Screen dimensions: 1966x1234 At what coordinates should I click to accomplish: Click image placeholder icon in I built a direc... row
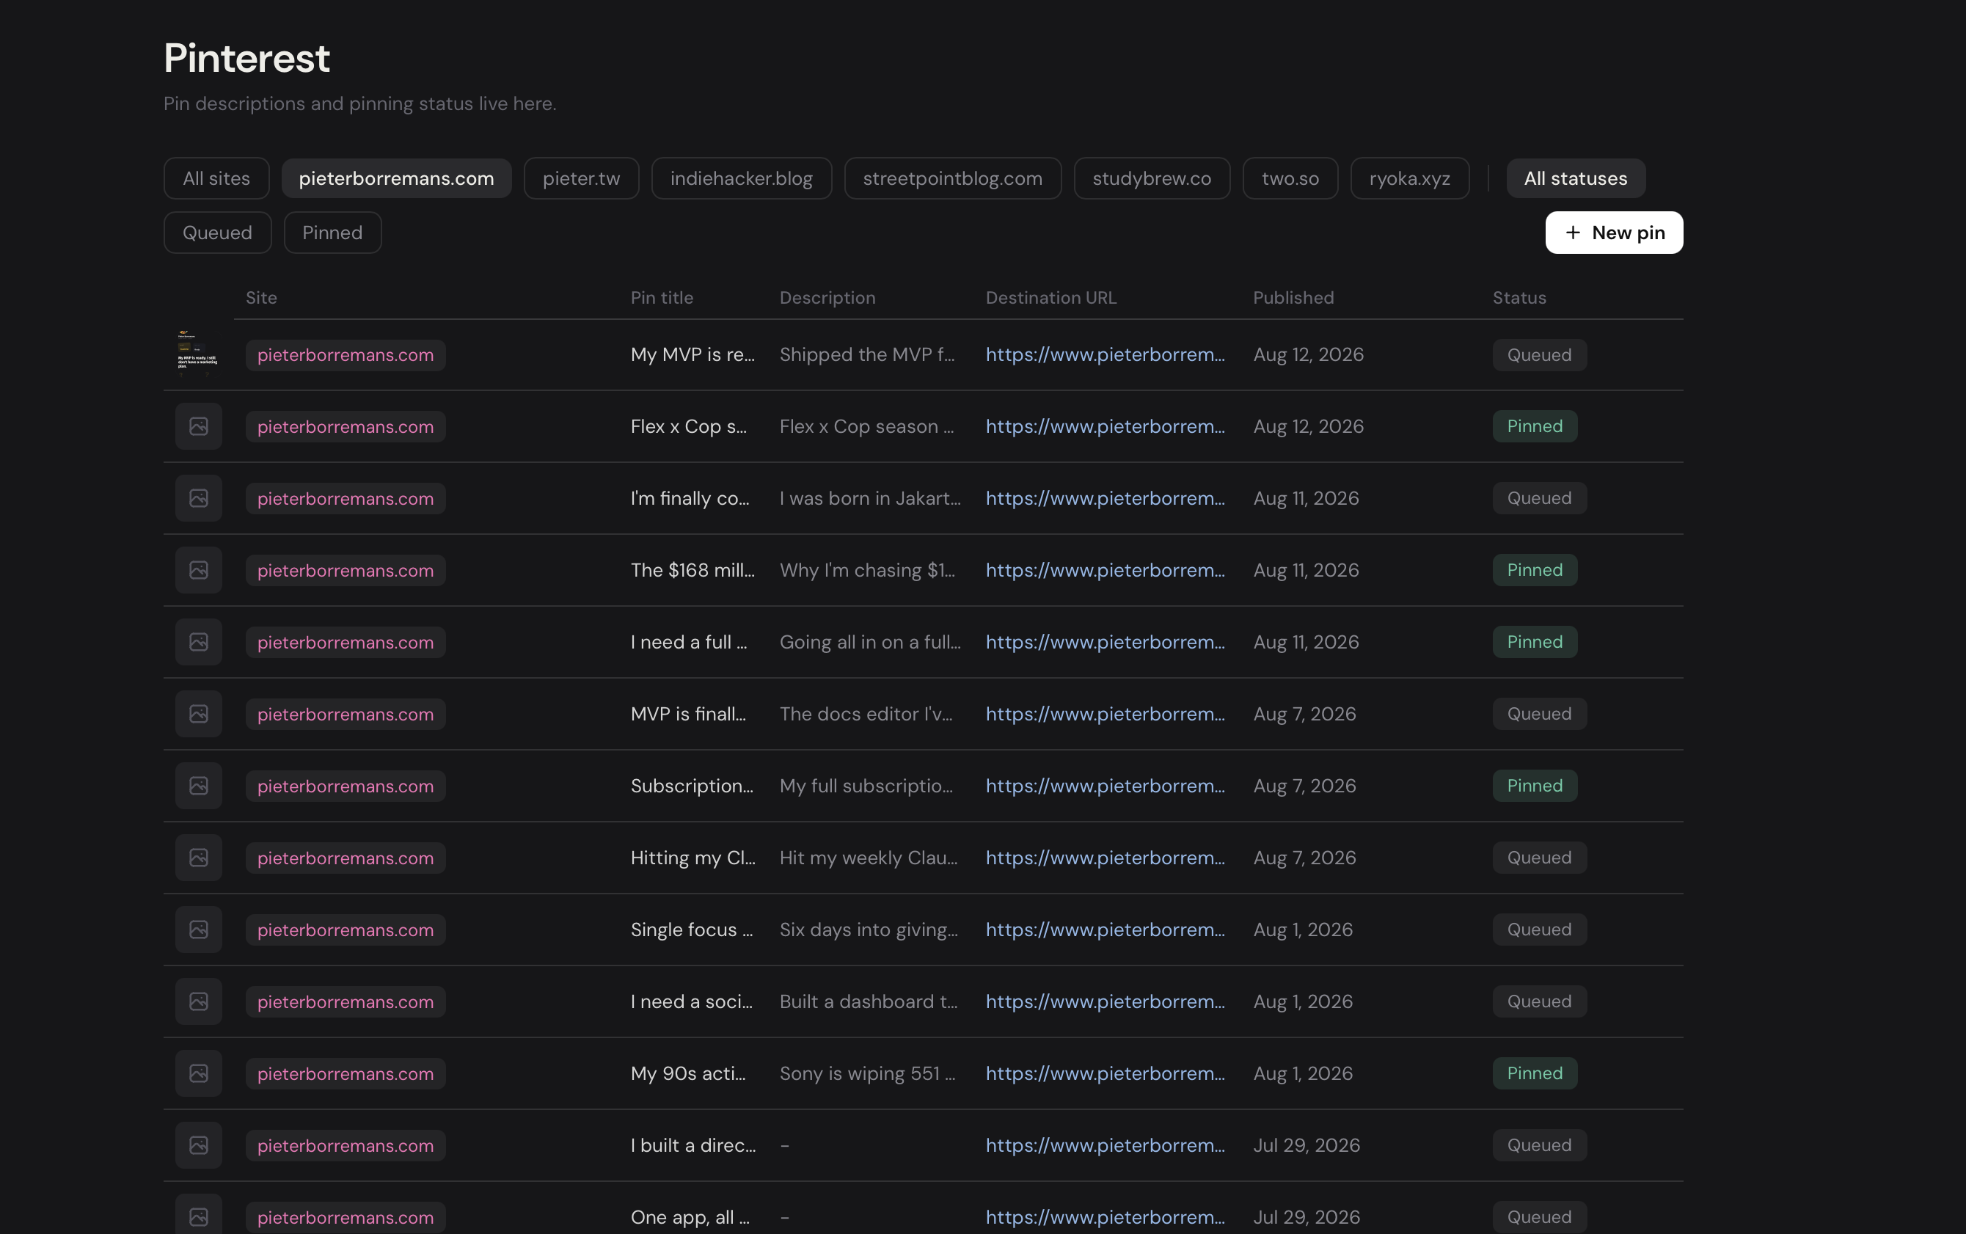pos(198,1144)
